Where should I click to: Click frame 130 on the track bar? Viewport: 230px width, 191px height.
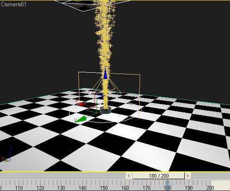click(61, 188)
